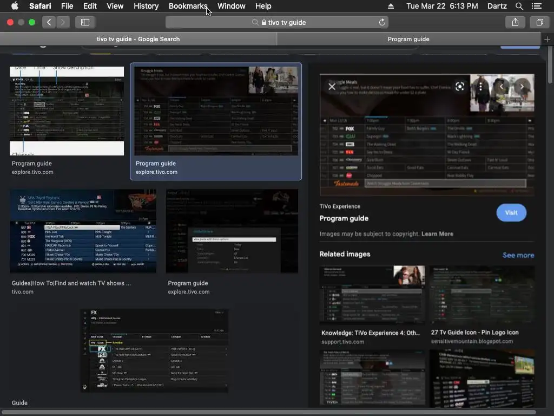554x416 pixels.
Task: Open the NBA Playoff Playback guide thumbnail
Action: point(83,231)
